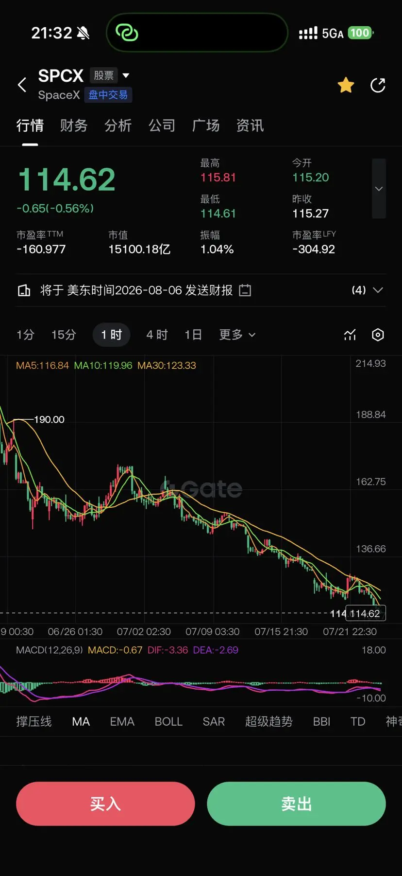The height and width of the screenshot is (876, 402).
Task: Select EMA indicator
Action: [x=122, y=721]
